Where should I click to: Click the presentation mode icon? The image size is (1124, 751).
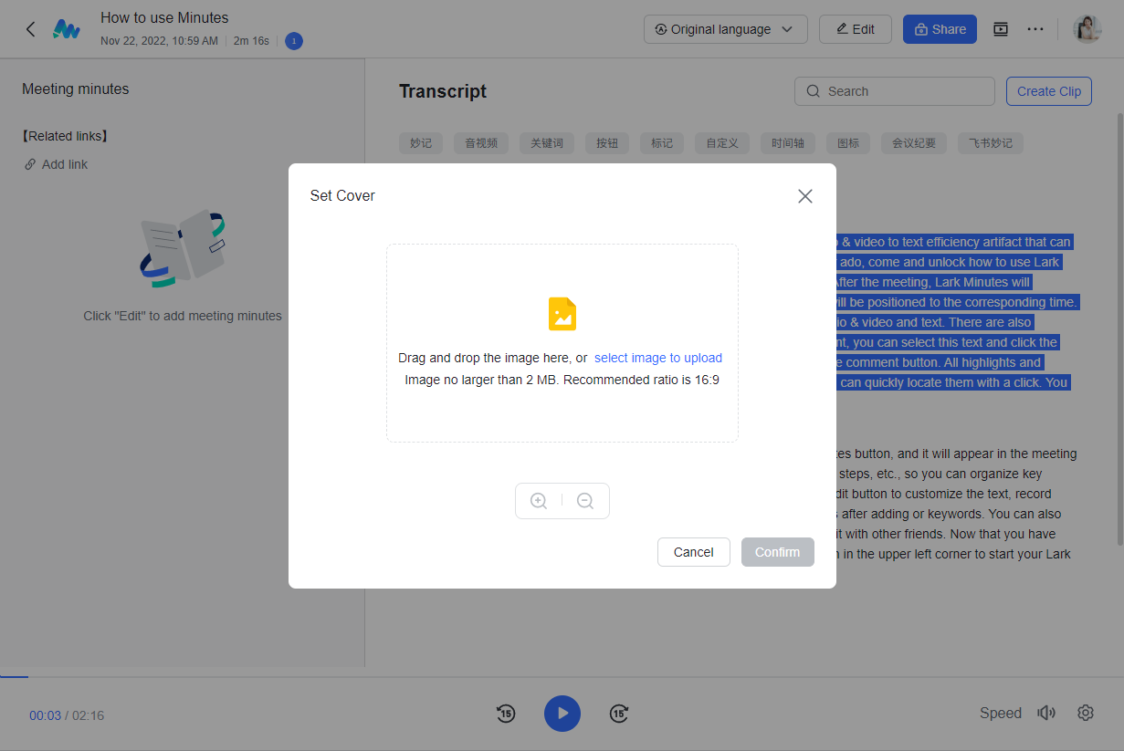pos(1001,29)
